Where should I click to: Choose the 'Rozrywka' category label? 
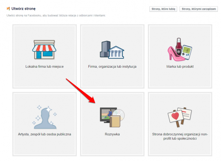112,134
